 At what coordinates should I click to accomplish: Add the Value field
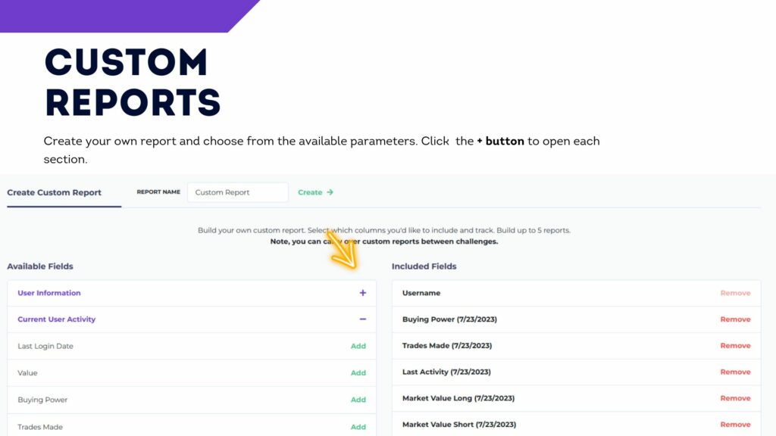click(358, 372)
